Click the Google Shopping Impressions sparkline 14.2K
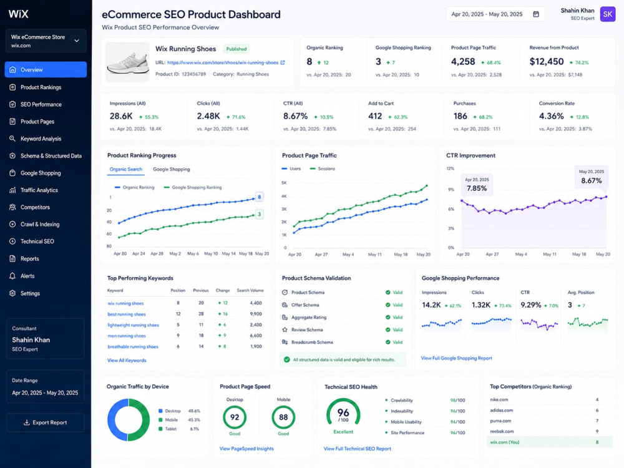The height and width of the screenshot is (468, 624). [442, 323]
